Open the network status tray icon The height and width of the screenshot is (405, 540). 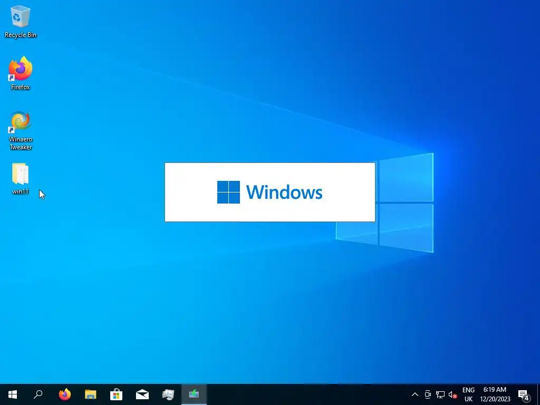point(440,394)
